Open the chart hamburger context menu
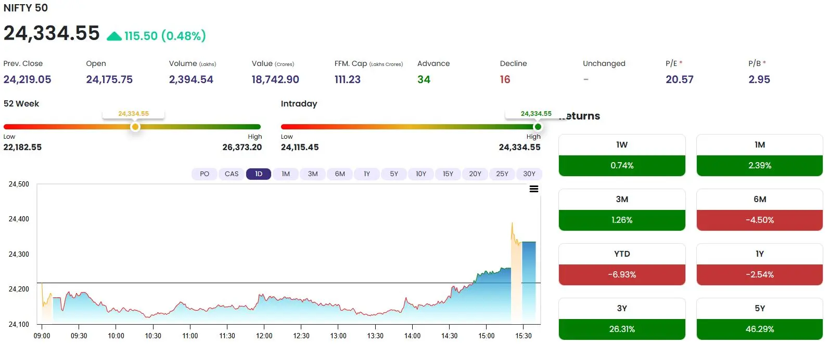 (x=533, y=189)
